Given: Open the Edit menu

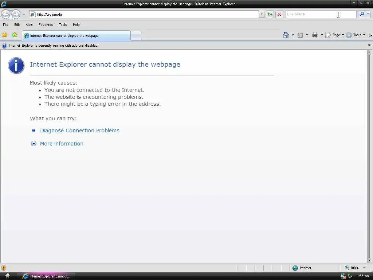Looking at the screenshot, I should click(x=17, y=24).
